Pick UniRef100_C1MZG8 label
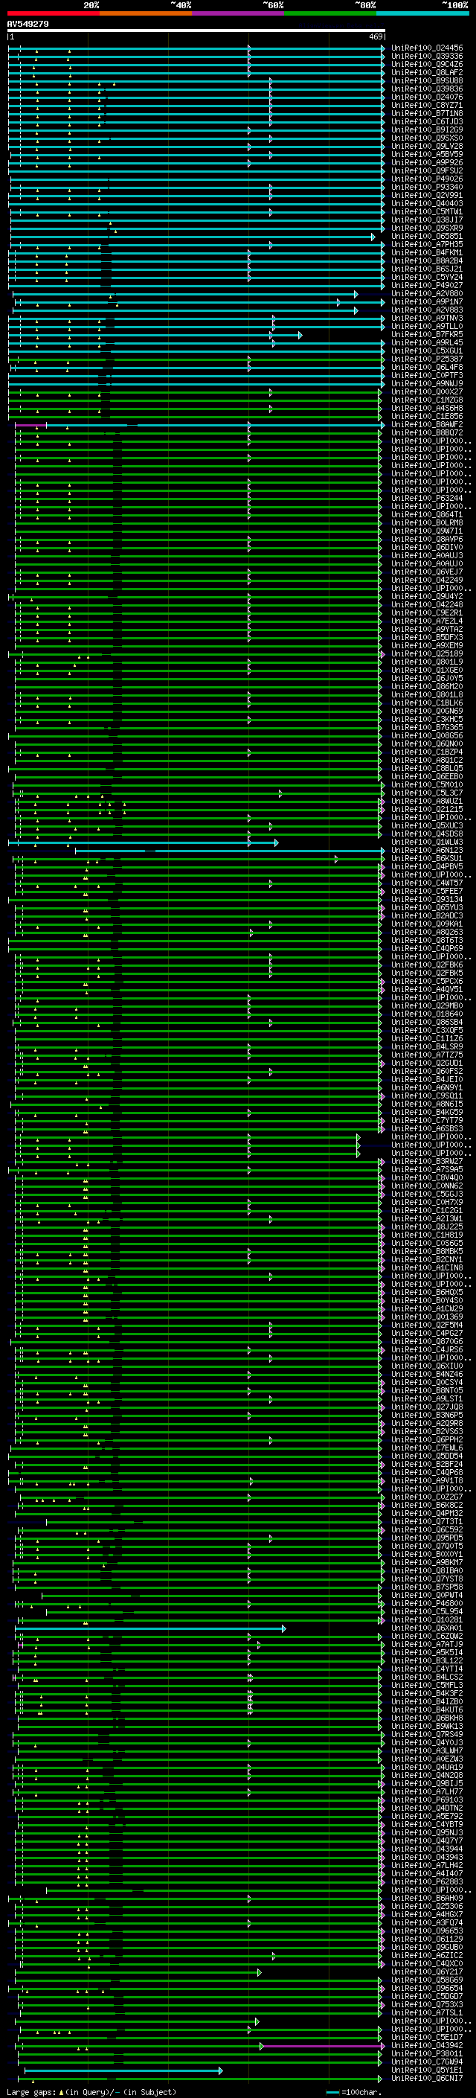The image size is (476, 2098). 427,400
